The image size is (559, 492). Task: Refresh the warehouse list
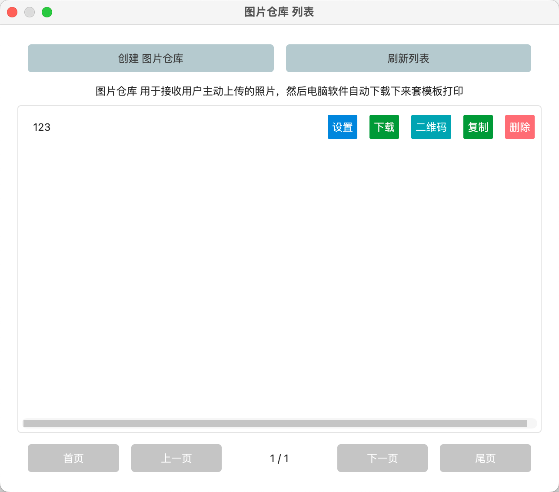[408, 58]
